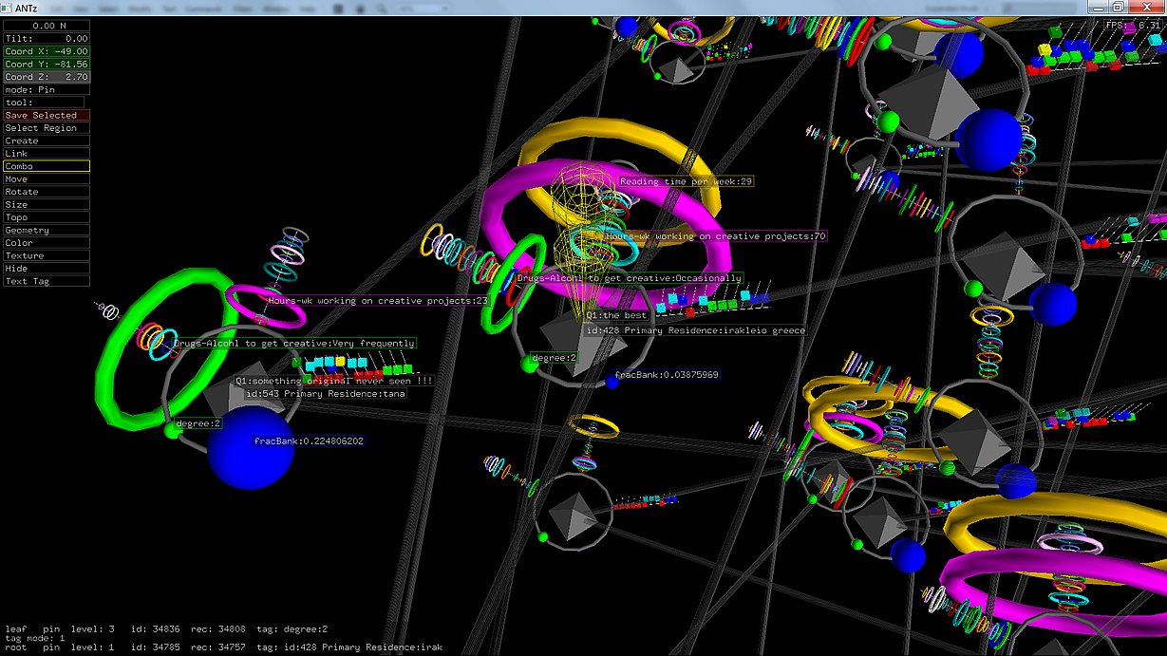Select green sphere beside left degree:2 tag
Screen dimensions: 1167x656
172,431
